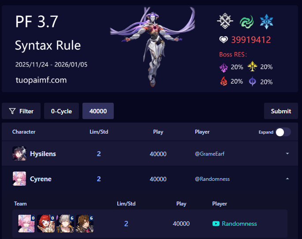This screenshot has width=302, height=239.
Task: Click the heart HP icon
Action: (x=224, y=40)
